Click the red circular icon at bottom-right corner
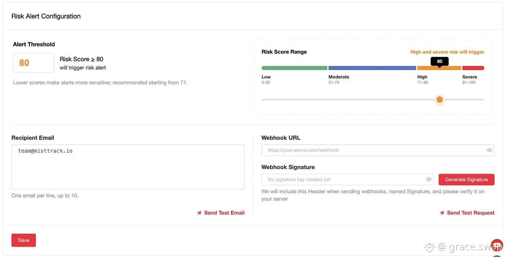Viewport: 506px width, 257px height. (497, 245)
